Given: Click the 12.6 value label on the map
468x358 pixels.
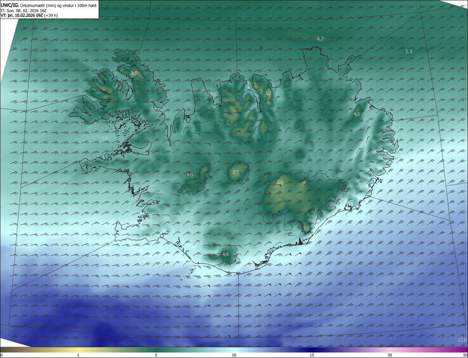Looking at the screenshot, I should tap(462, 340).
